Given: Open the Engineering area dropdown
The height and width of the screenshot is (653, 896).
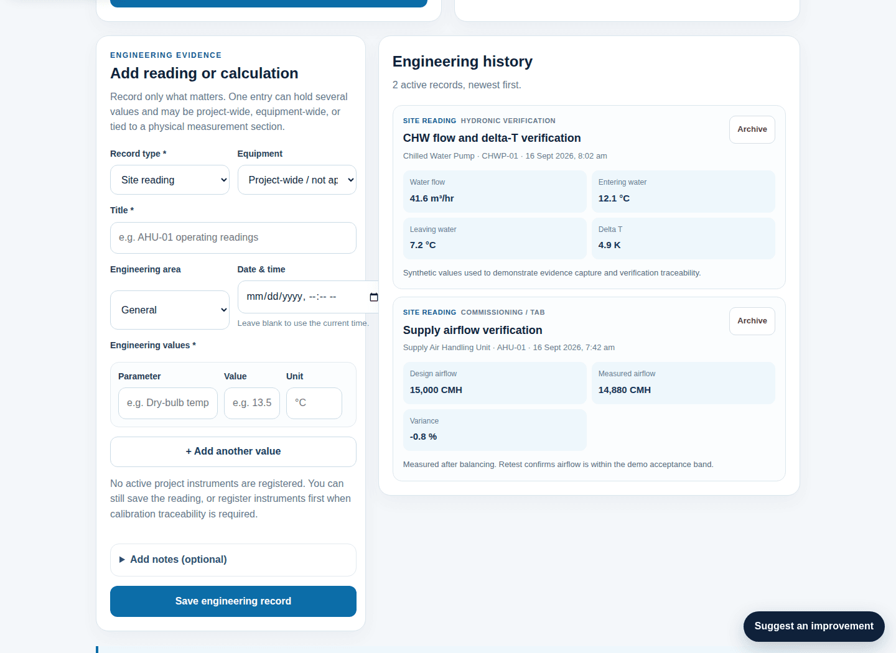Looking at the screenshot, I should [170, 310].
